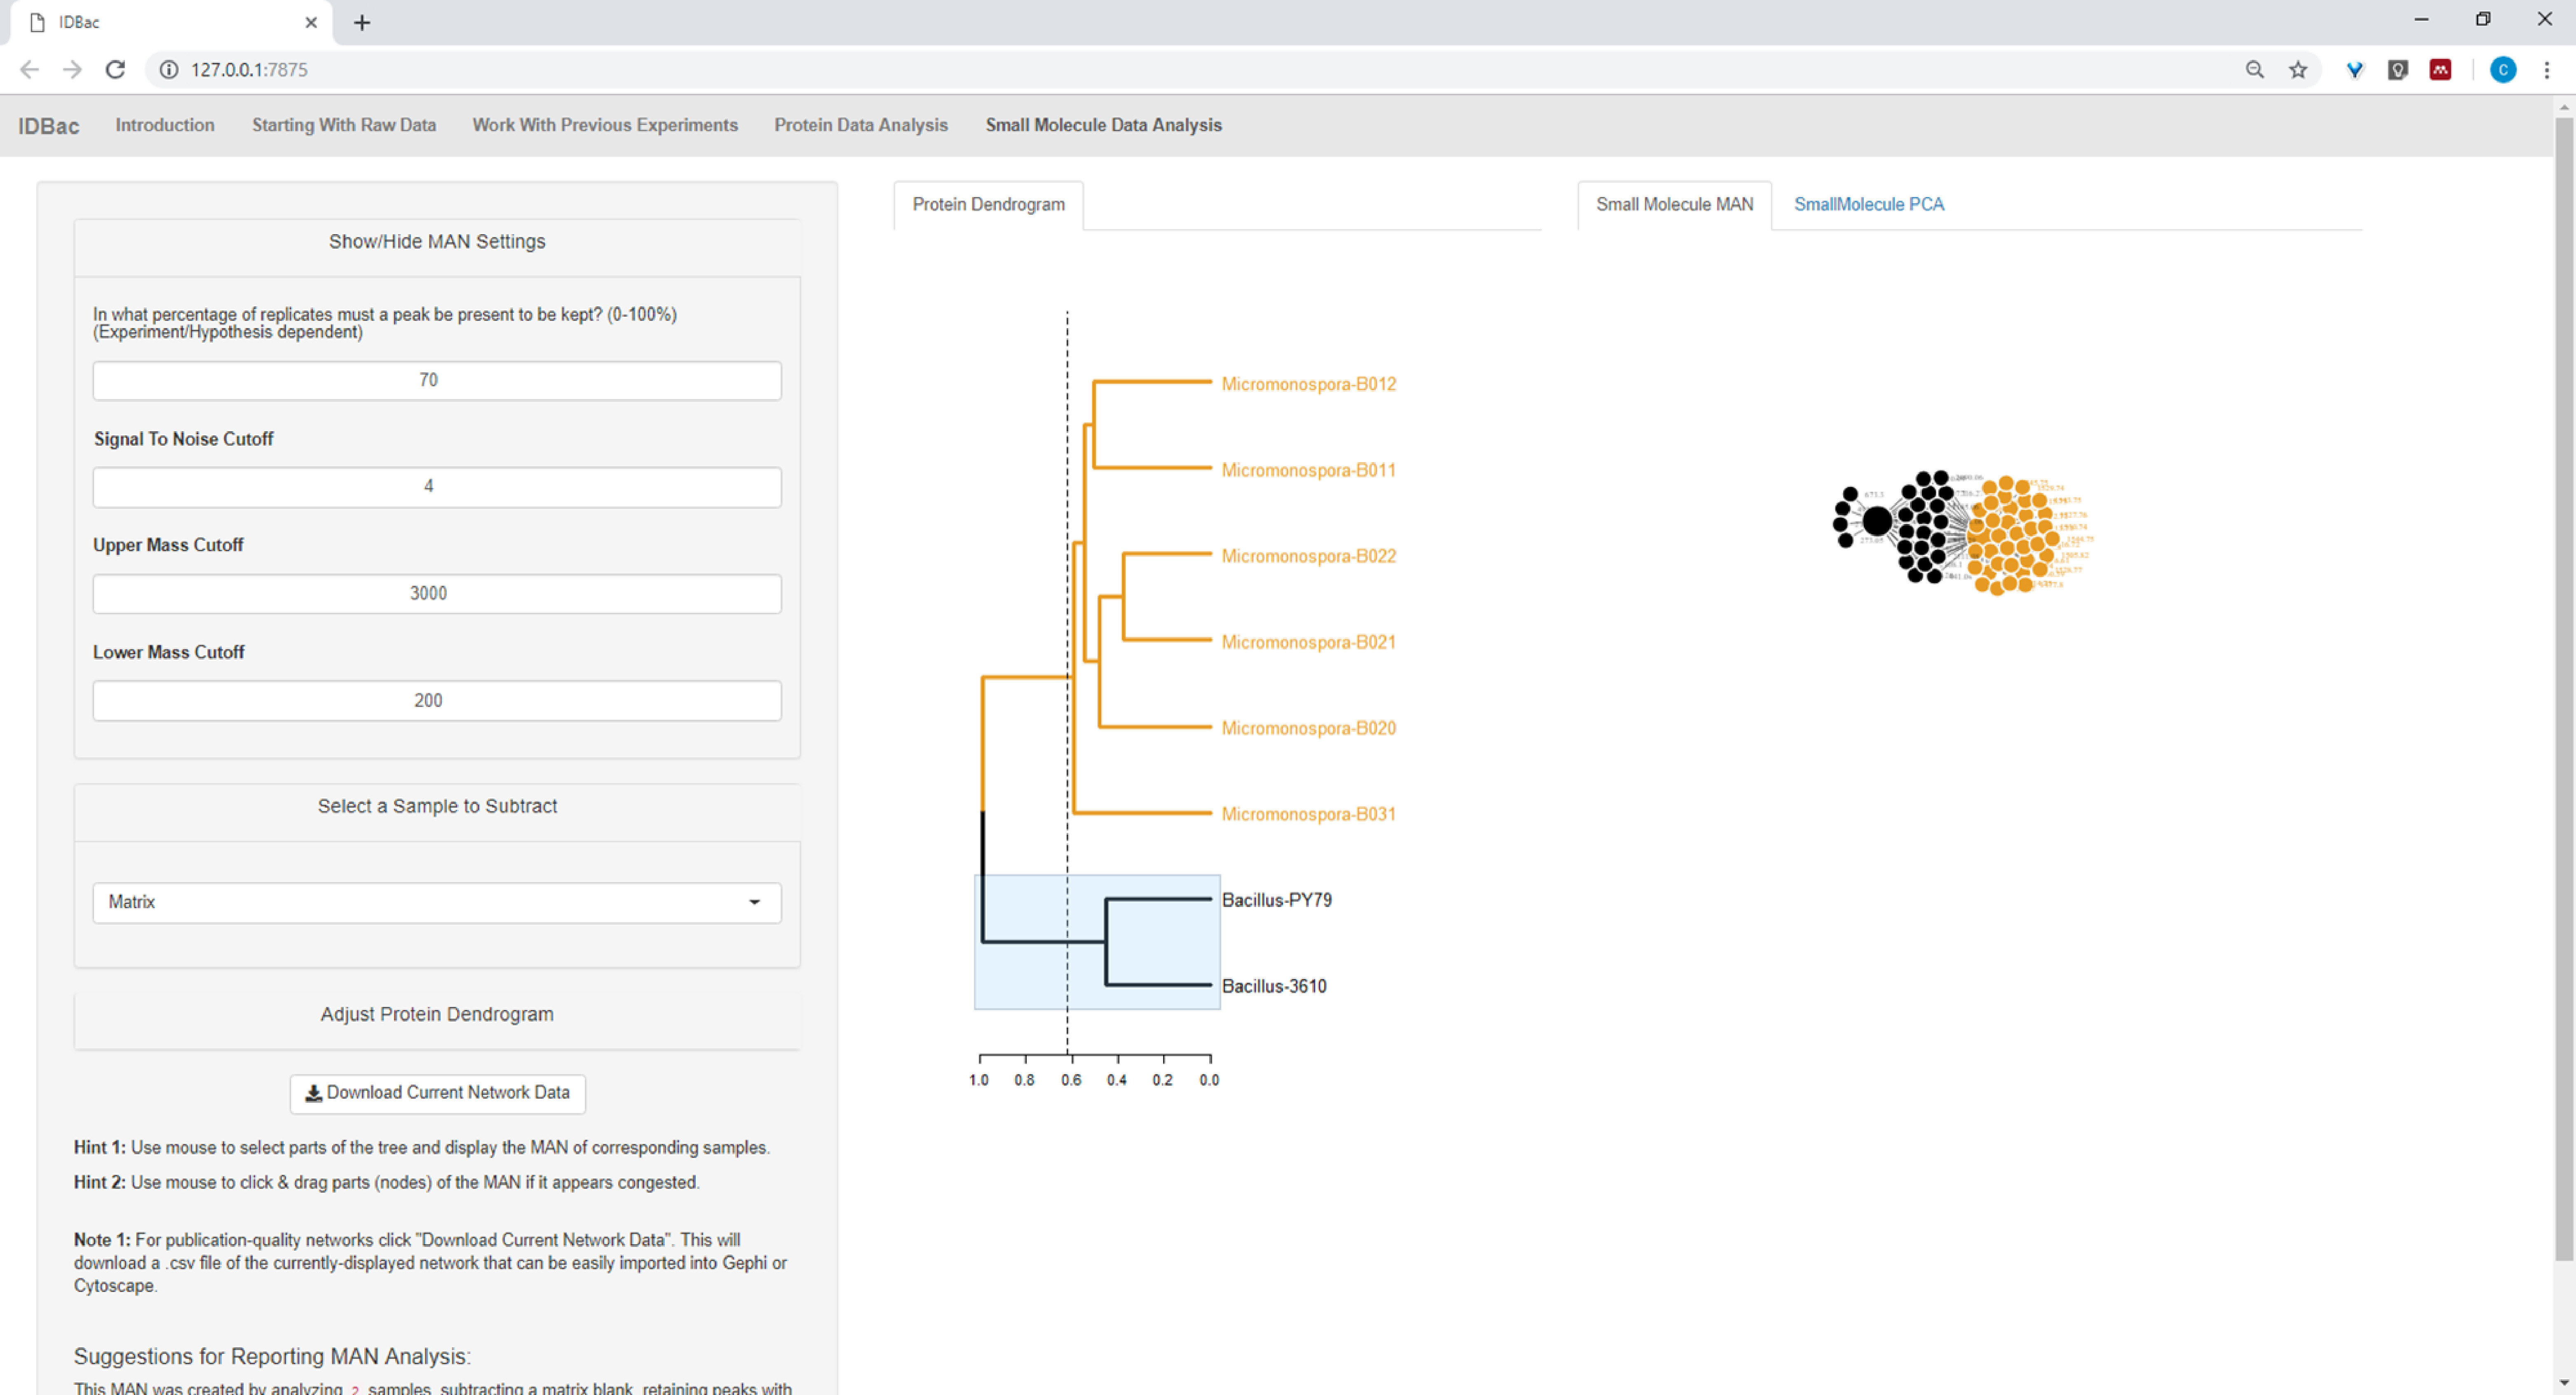Image resolution: width=2576 pixels, height=1395 pixels.
Task: Expand the Adjust Protein Dendrogram section
Action: (437, 1014)
